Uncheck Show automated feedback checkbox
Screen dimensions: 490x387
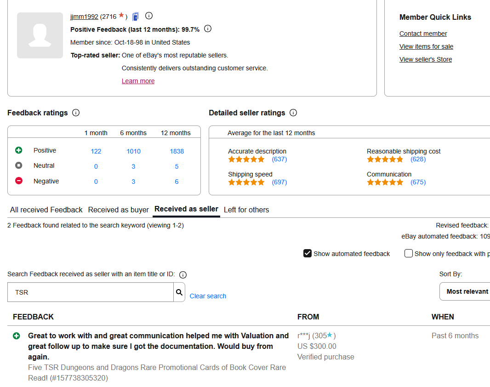[308, 253]
